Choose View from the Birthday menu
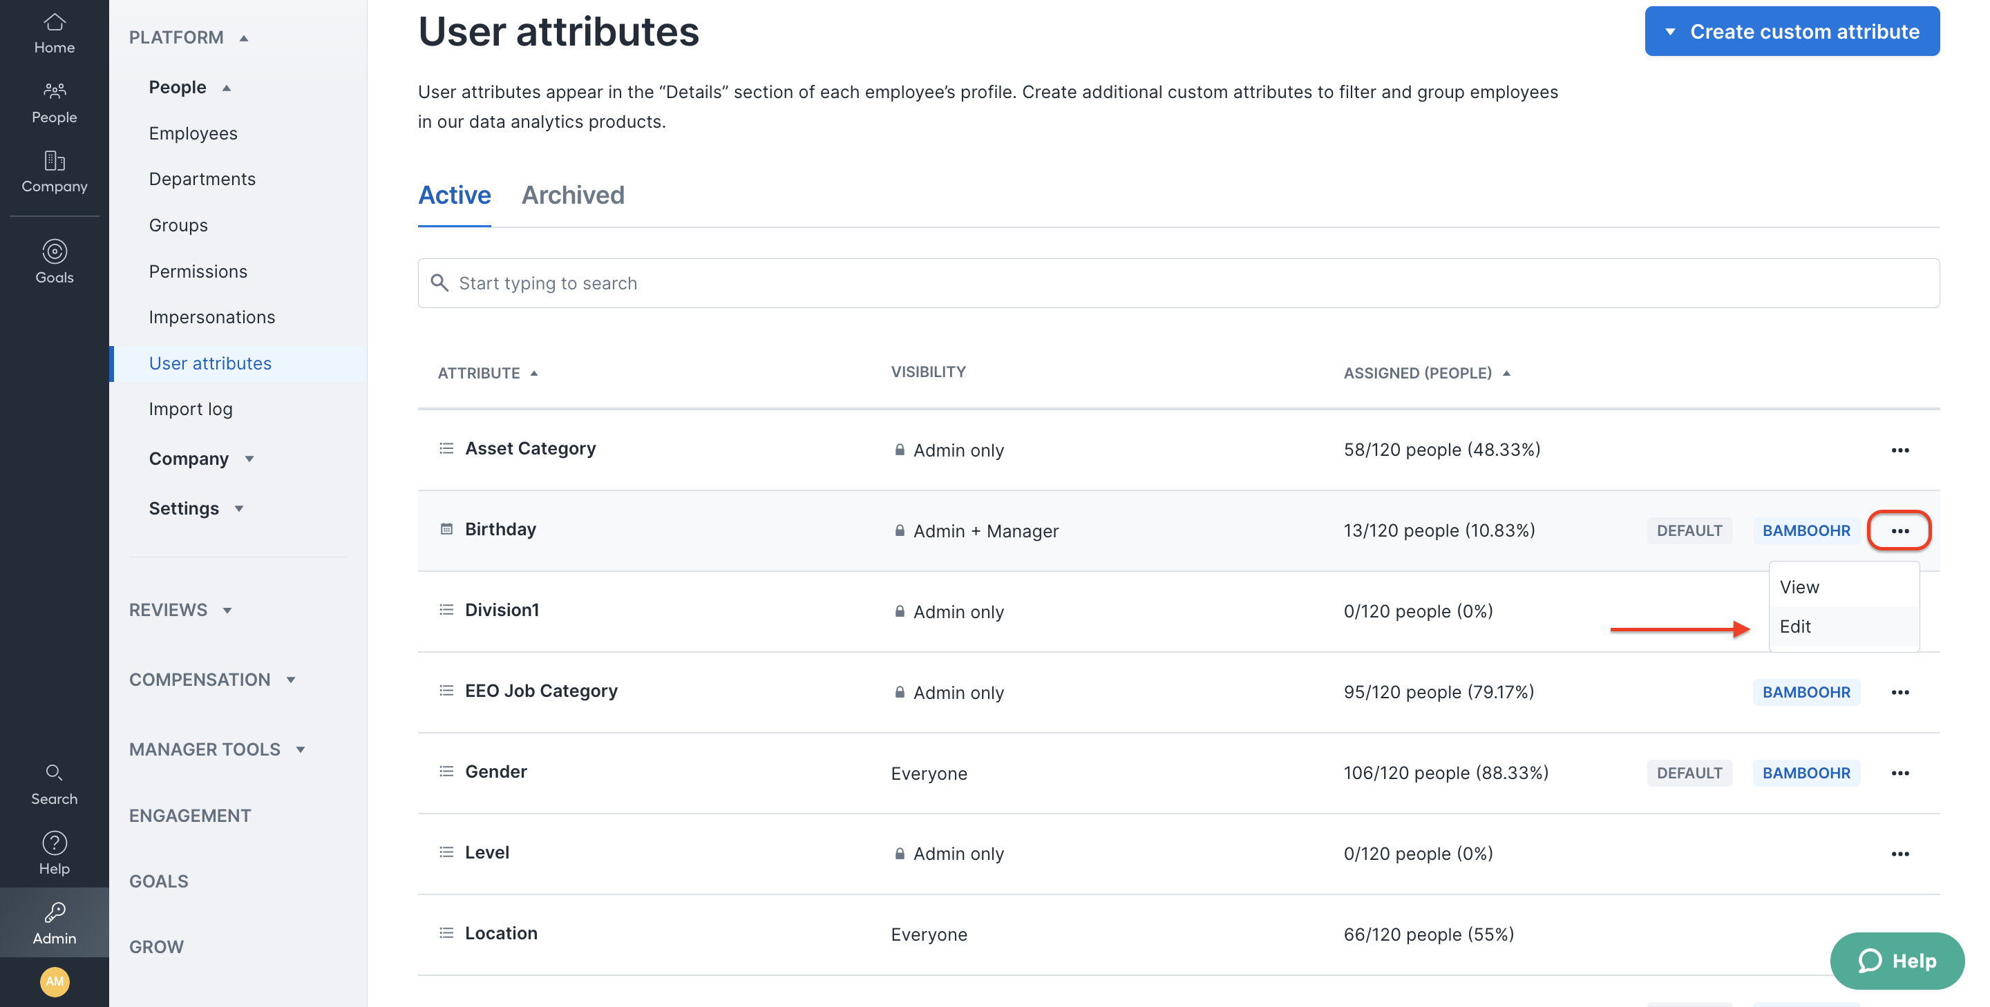This screenshot has width=1990, height=1007. (1844, 587)
